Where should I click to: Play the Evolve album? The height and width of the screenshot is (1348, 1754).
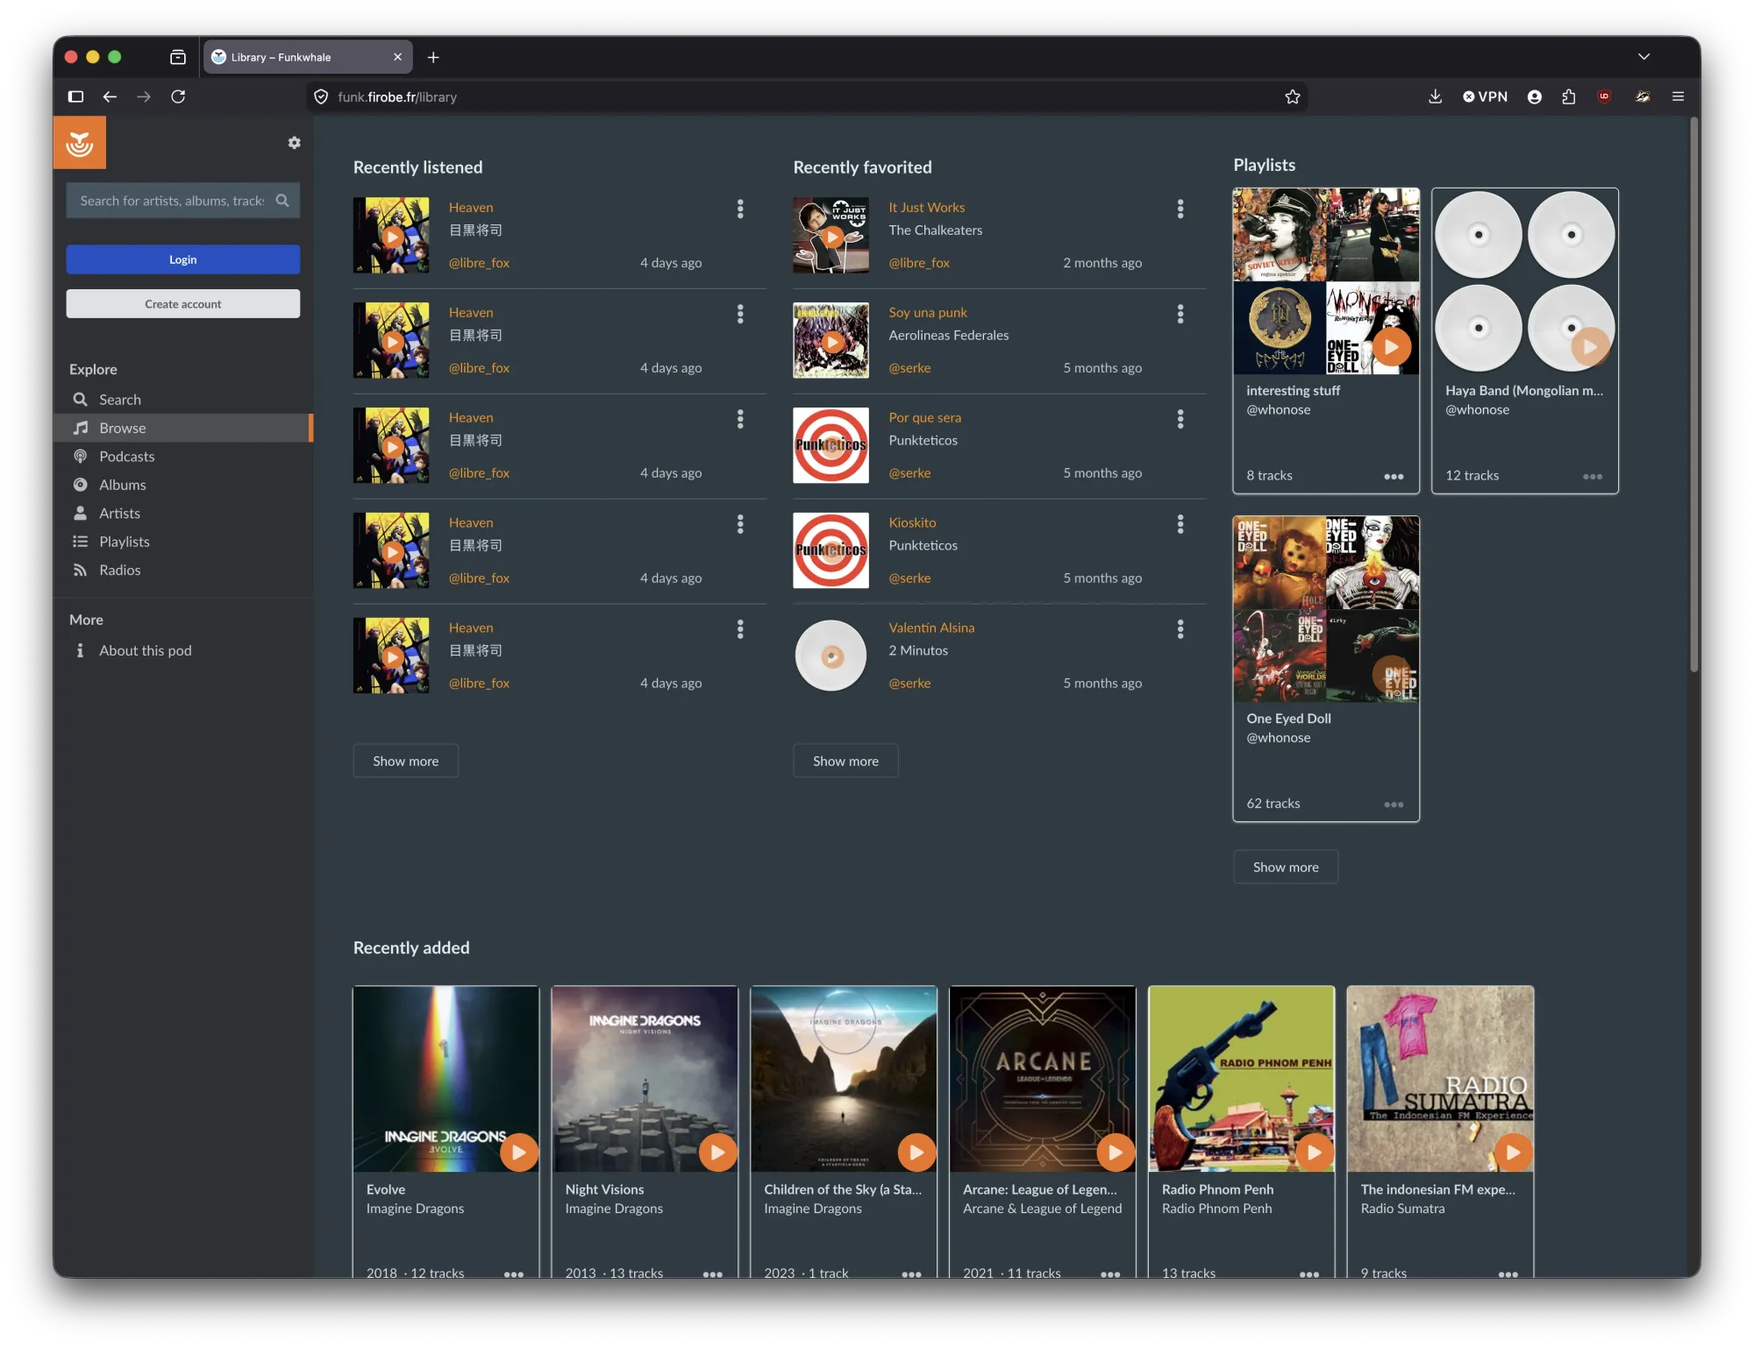(519, 1153)
